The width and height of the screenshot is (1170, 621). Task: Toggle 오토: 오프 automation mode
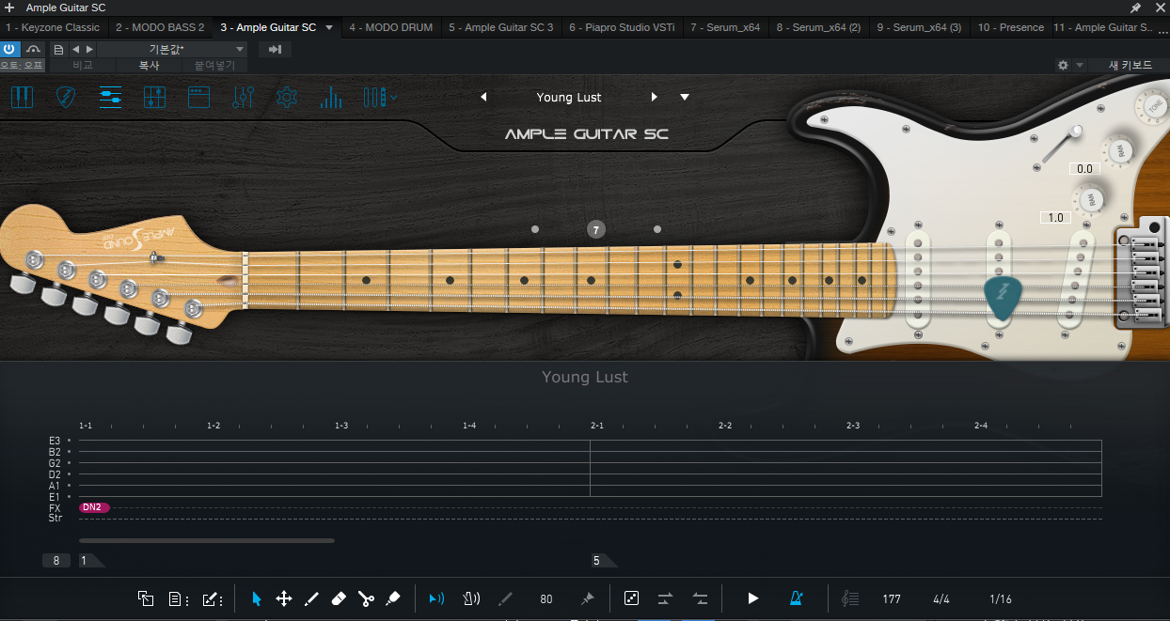click(22, 66)
